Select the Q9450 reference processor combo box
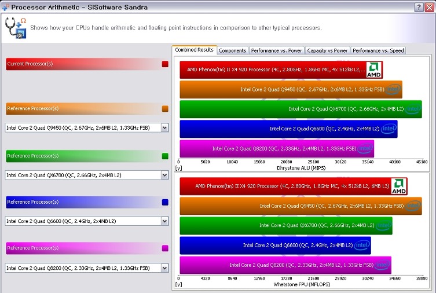 pos(87,127)
